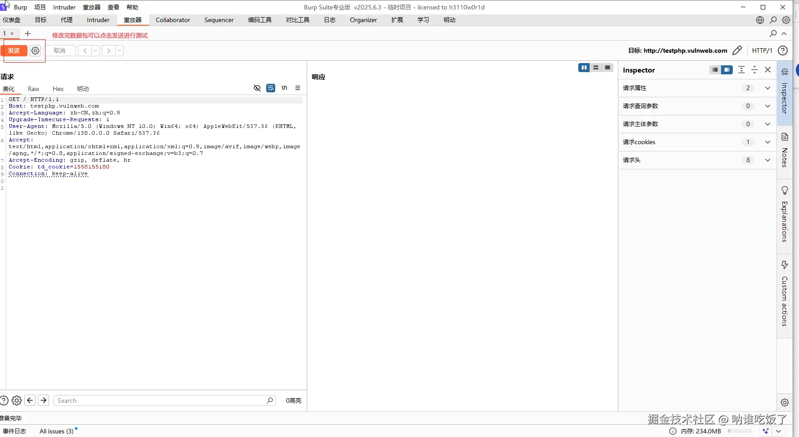Open the back-history dropdown arrow
The height and width of the screenshot is (437, 799).
(95, 50)
